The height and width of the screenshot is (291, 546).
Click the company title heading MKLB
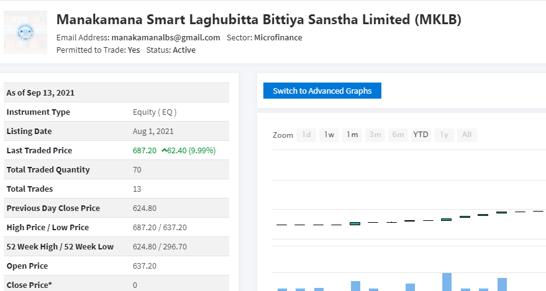(259, 19)
